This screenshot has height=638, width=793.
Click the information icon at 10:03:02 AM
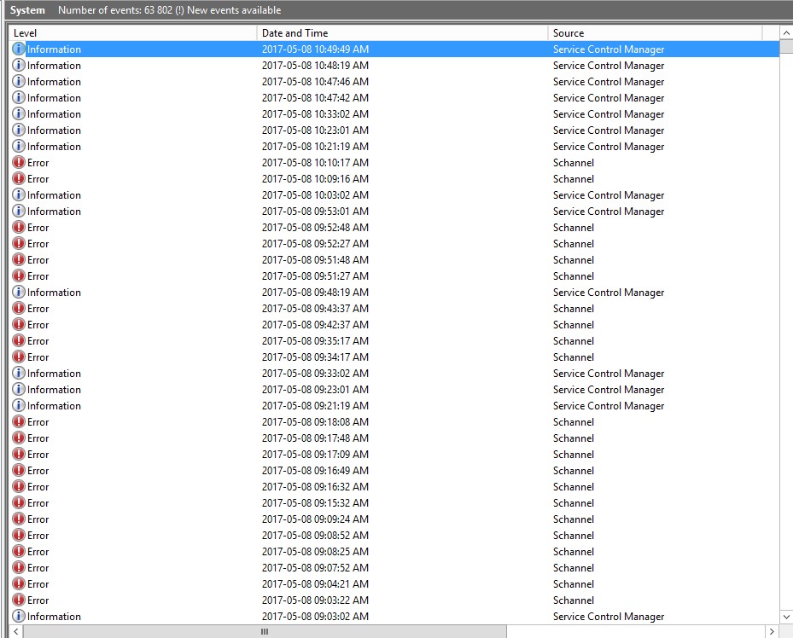(19, 194)
